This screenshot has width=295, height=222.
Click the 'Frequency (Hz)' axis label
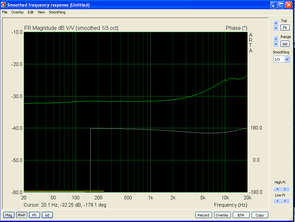pyautogui.click(x=231, y=205)
